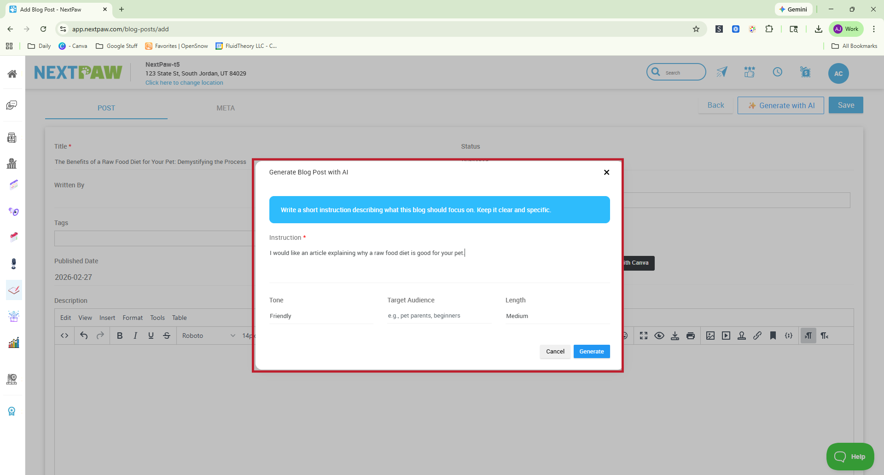Open the award badge sidebar icon
The height and width of the screenshot is (475, 884).
12,411
